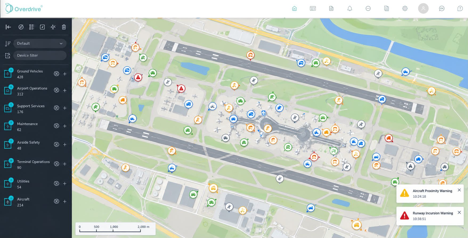Screen dimensions: 468x238
Task: Expand the Utilities group with plus
Action: pos(65,183)
